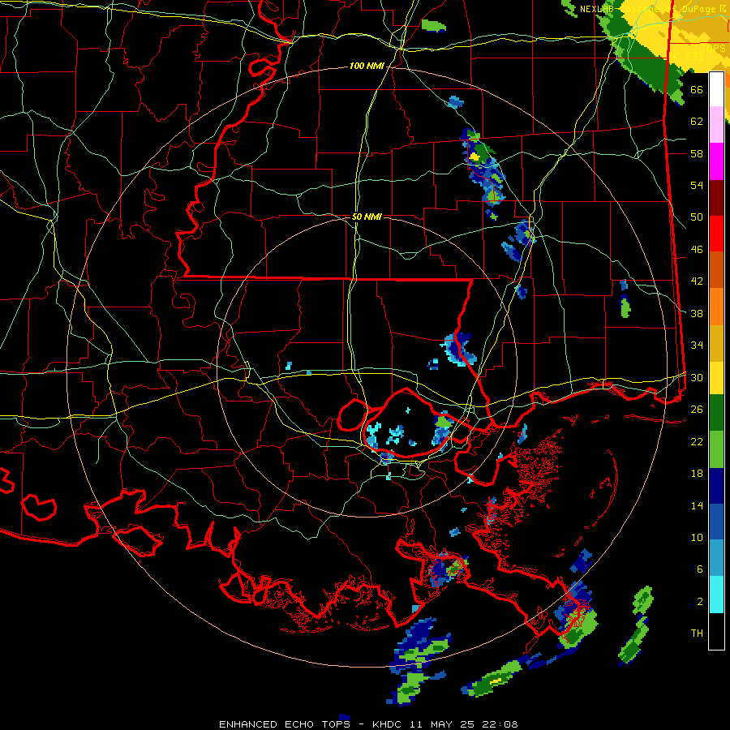Click the 14 value on the legend

tap(697, 505)
